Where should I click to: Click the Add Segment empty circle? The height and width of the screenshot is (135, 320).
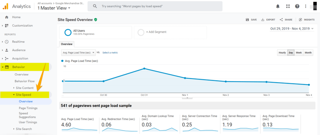[x=141, y=32]
